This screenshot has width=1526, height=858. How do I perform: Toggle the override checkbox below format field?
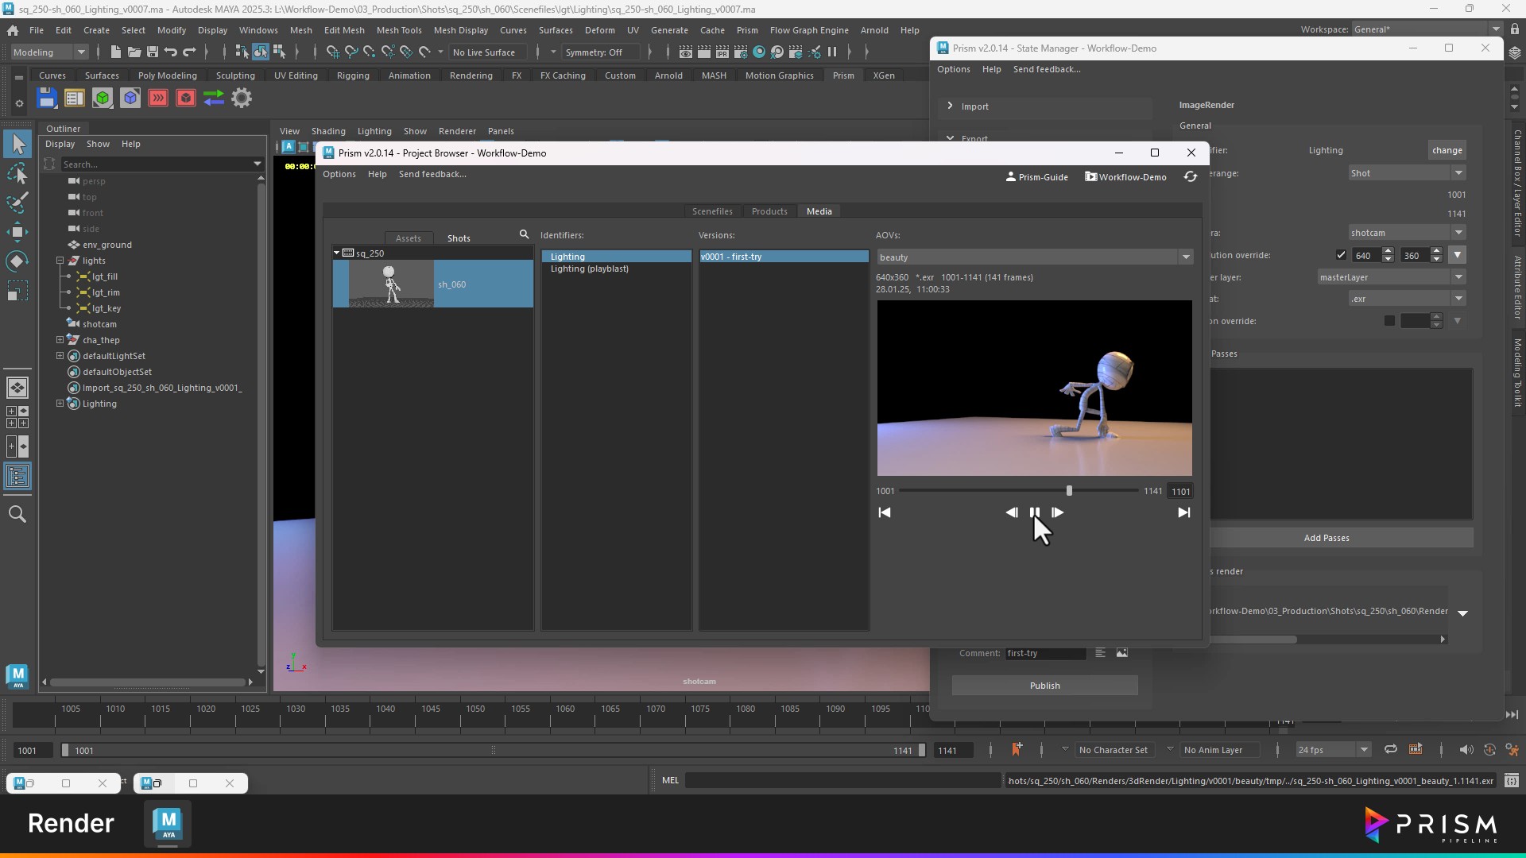pos(1389,321)
